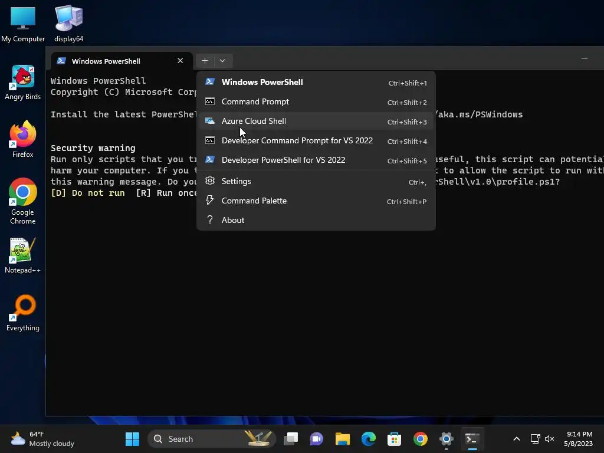
Task: Open Microsoft Edge from the taskbar
Action: 369,439
